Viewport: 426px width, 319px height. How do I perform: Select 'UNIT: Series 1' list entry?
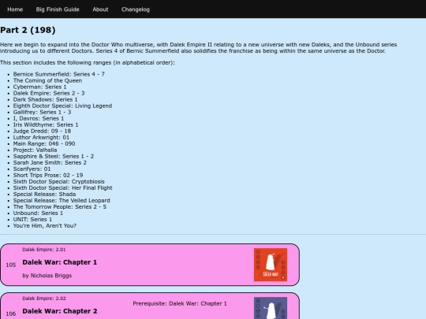32,220
